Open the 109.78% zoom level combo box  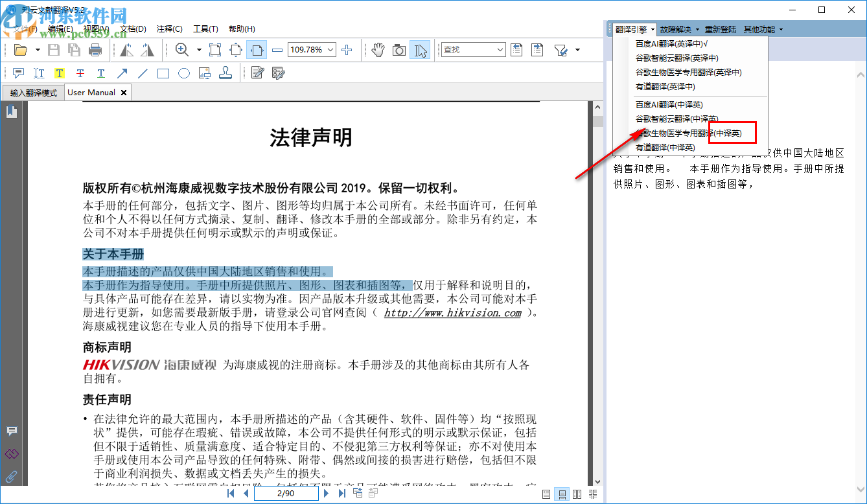[x=312, y=50]
